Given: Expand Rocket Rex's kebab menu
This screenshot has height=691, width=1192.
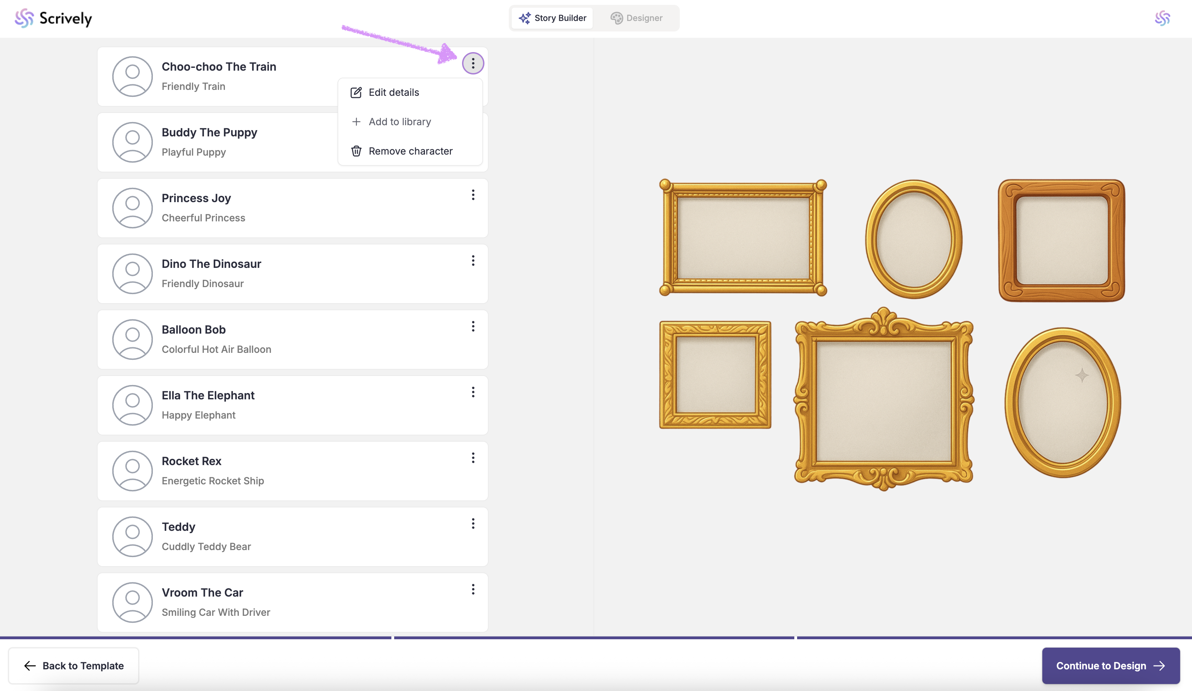Looking at the screenshot, I should [x=473, y=458].
